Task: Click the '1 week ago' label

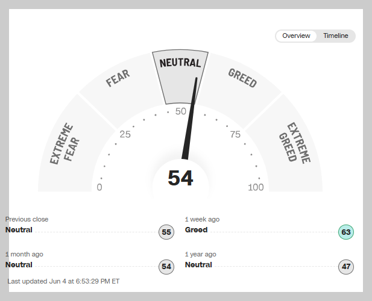Action: (202, 219)
